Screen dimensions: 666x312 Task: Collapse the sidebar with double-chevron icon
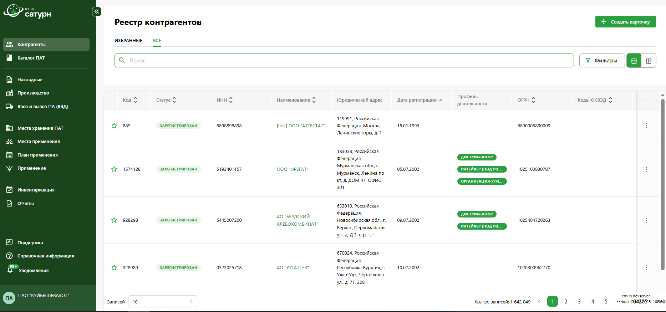96,12
